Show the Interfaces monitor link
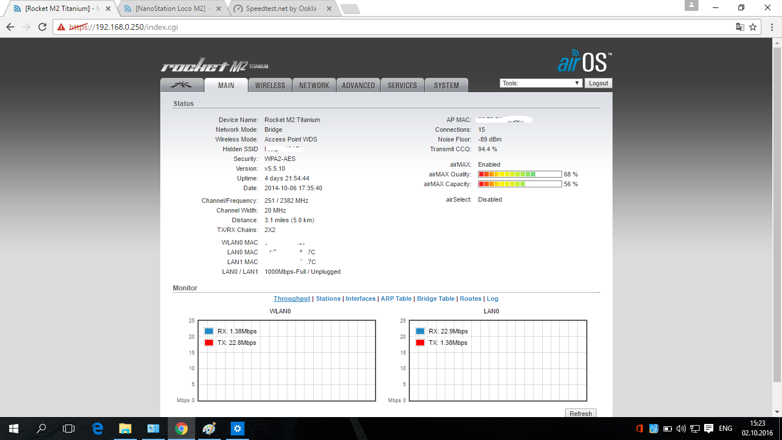The height and width of the screenshot is (440, 782). point(361,298)
